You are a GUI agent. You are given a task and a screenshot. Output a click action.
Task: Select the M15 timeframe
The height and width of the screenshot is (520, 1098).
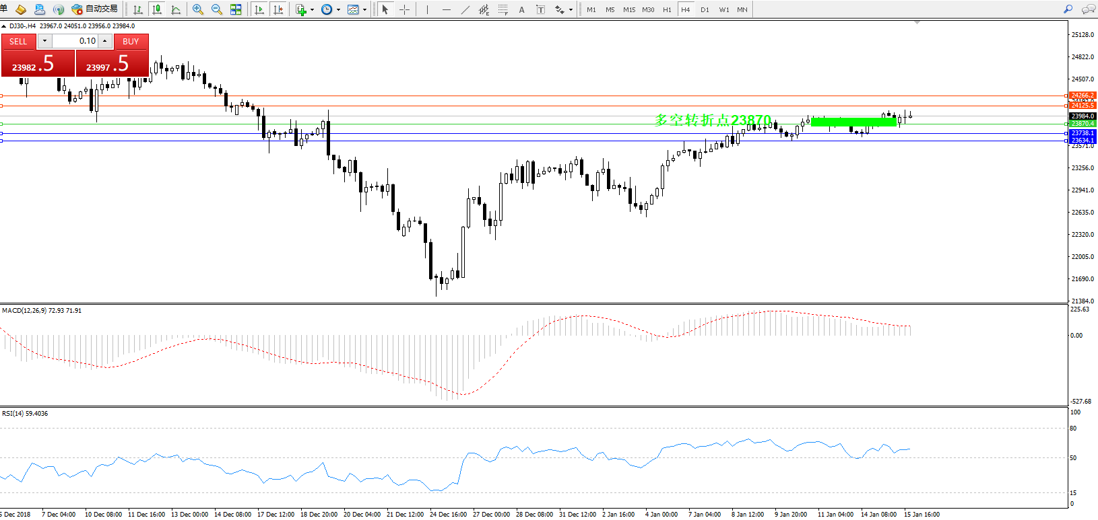click(x=629, y=9)
